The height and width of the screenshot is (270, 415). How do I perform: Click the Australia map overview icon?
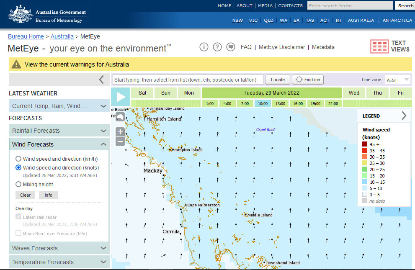(120, 117)
